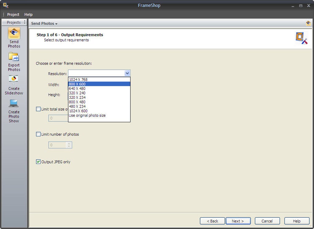Click the Projects panel tab
Viewport: 314px width, 229px height.
(14, 22)
